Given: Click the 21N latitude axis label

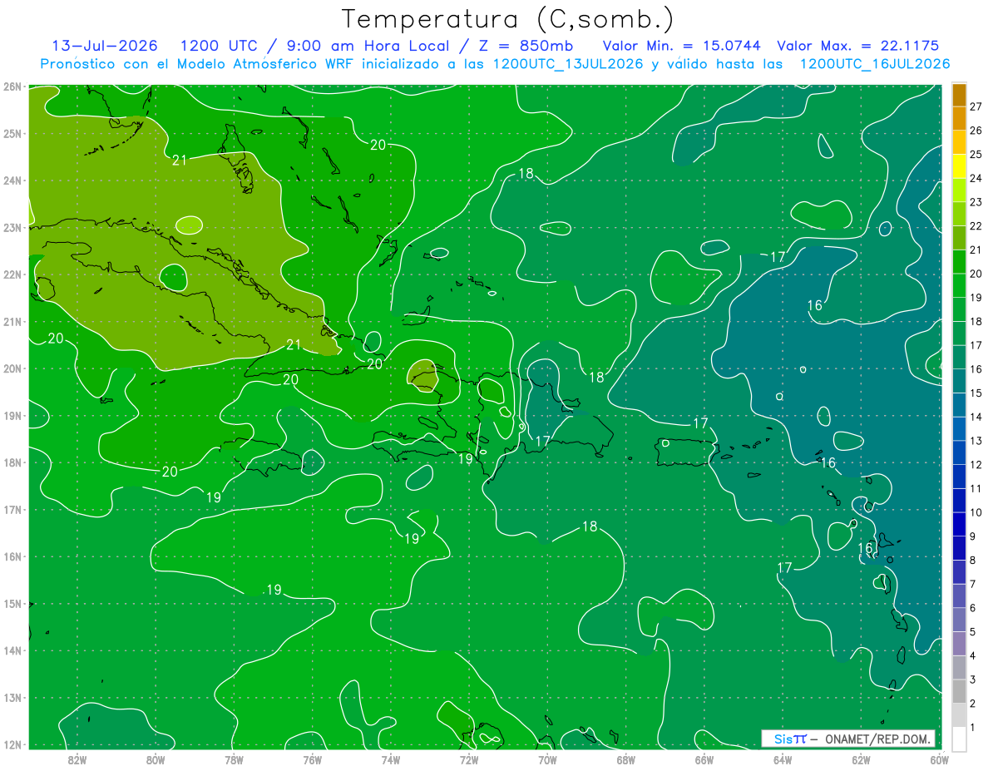Looking at the screenshot, I should tap(12, 321).
